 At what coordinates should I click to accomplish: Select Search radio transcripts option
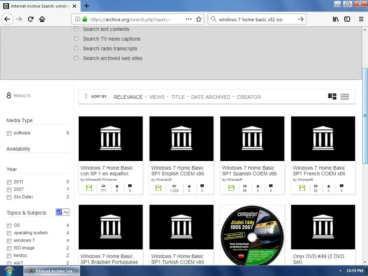(x=76, y=48)
